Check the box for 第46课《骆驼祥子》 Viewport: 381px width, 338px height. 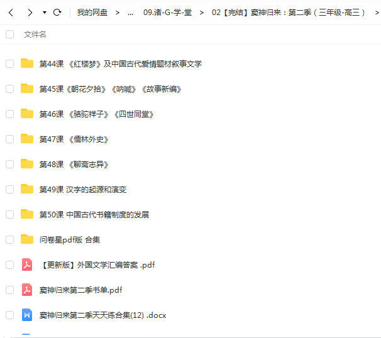tap(9, 114)
